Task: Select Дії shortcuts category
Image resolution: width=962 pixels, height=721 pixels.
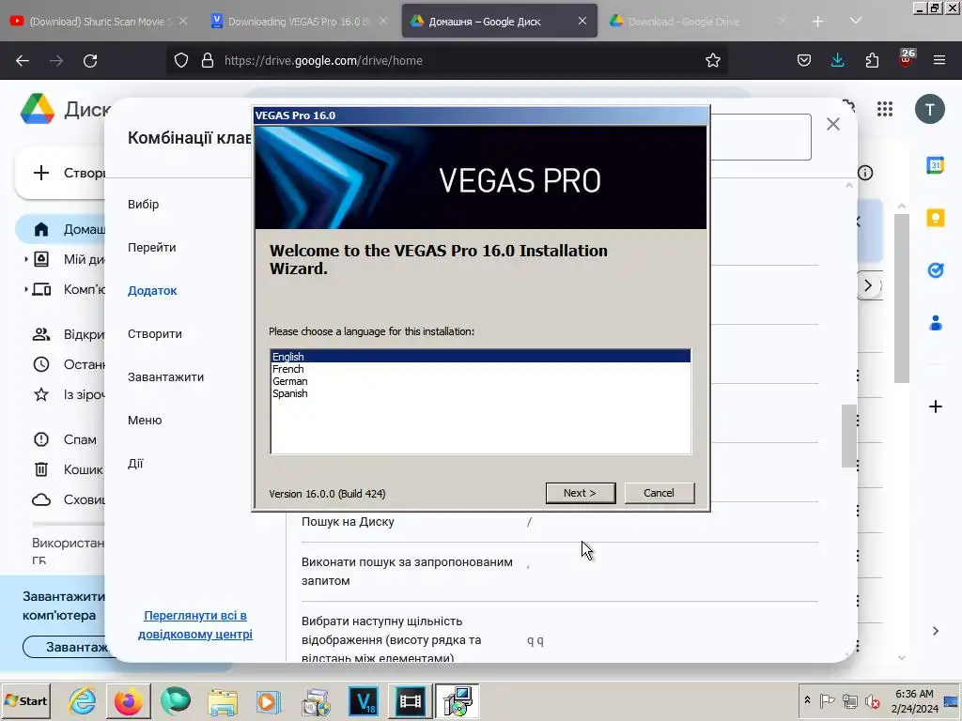Action: (135, 464)
